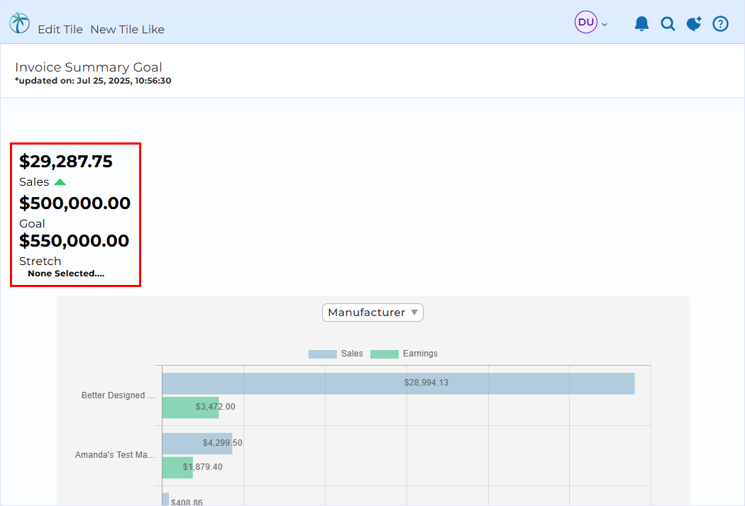
Task: Open the Manufacturer dropdown
Action: coord(372,313)
